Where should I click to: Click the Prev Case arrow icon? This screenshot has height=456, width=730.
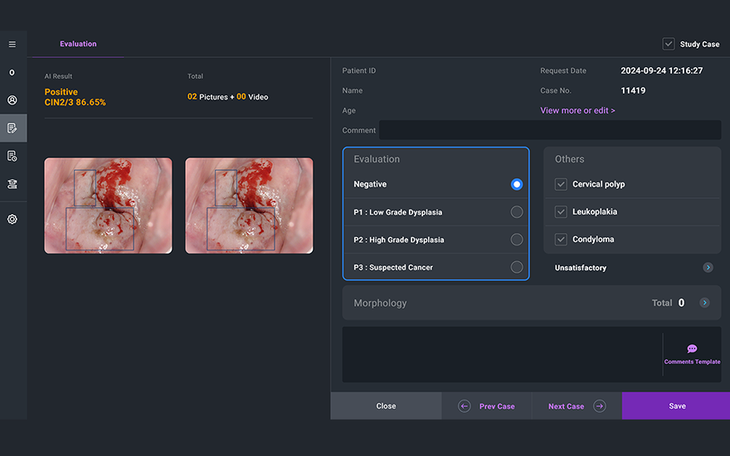465,406
